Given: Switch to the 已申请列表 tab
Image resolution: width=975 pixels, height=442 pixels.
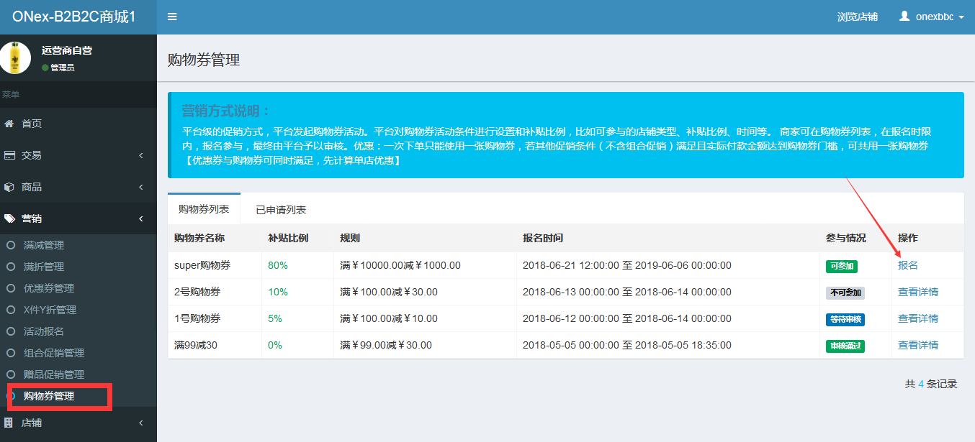Looking at the screenshot, I should (x=281, y=210).
